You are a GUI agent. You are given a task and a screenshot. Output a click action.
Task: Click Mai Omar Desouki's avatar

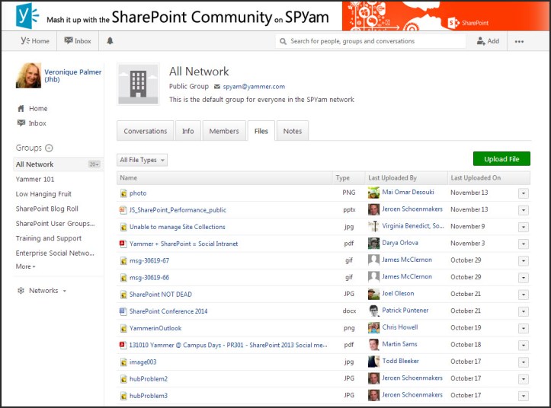coord(373,193)
